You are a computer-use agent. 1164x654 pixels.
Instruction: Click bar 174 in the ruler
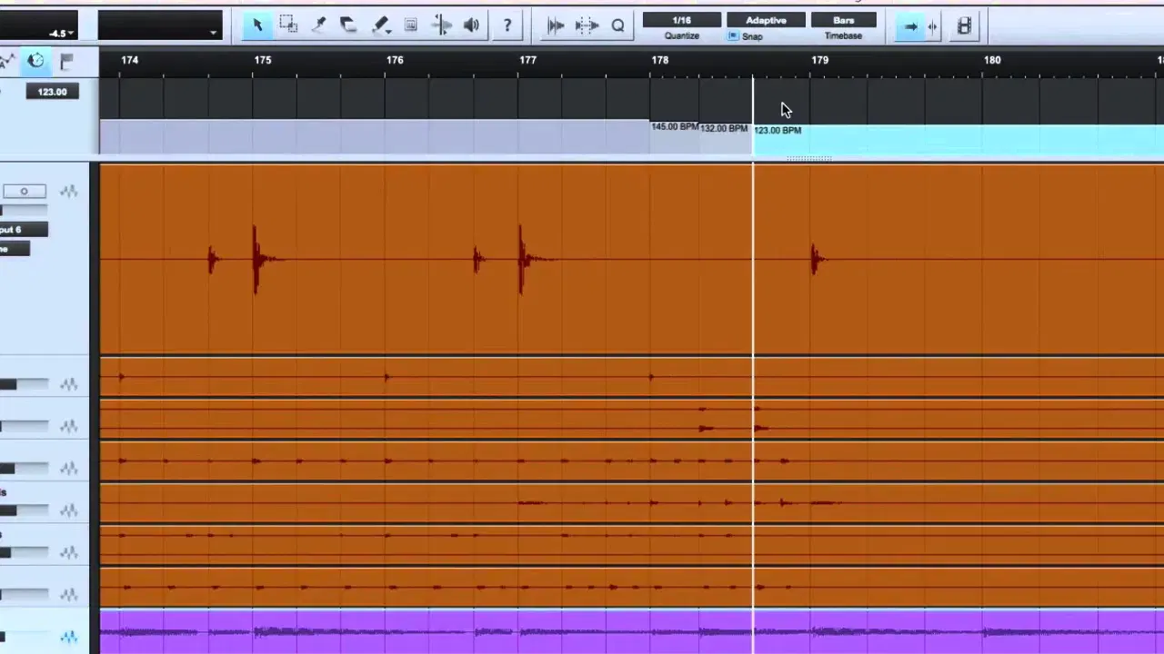130,60
